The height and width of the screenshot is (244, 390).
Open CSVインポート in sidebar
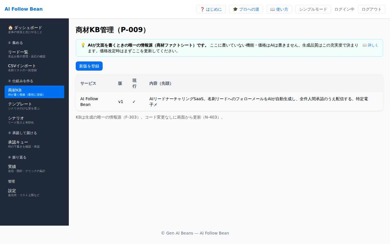(x=34, y=68)
